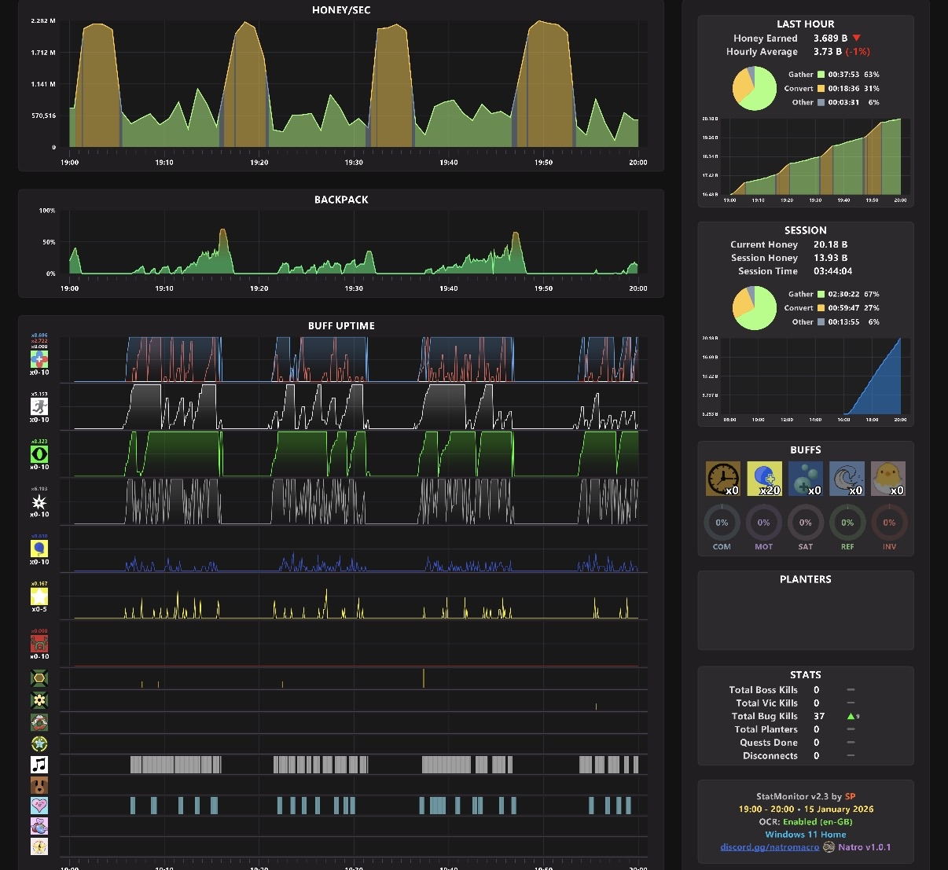Screen dimensions: 948x870
Task: Click the REF 0% circular gauge
Action: tap(847, 523)
